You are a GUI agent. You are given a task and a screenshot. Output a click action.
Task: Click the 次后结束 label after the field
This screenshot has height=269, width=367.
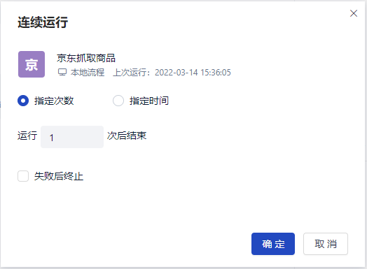coord(127,136)
